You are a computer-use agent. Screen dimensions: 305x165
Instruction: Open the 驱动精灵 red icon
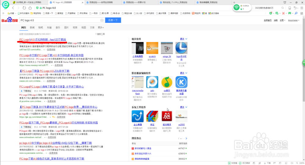(167, 116)
